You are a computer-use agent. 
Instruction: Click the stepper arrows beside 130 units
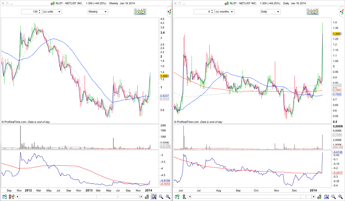click(x=40, y=12)
